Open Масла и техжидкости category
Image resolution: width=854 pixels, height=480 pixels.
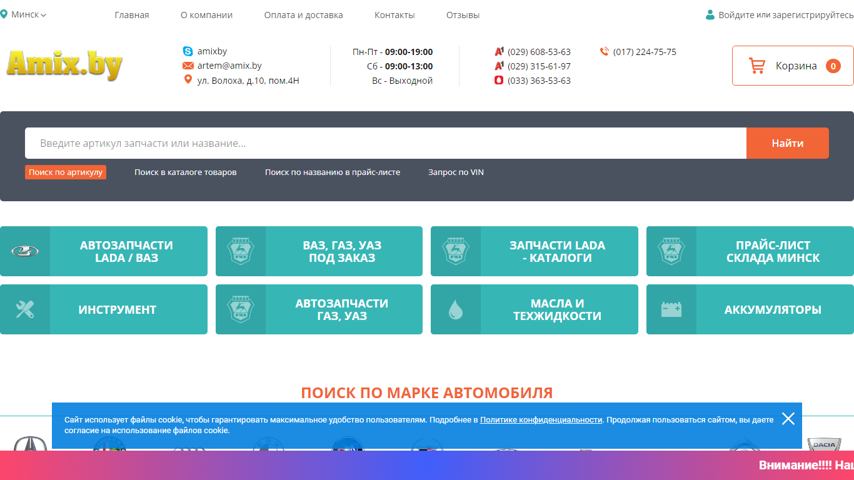tap(535, 309)
